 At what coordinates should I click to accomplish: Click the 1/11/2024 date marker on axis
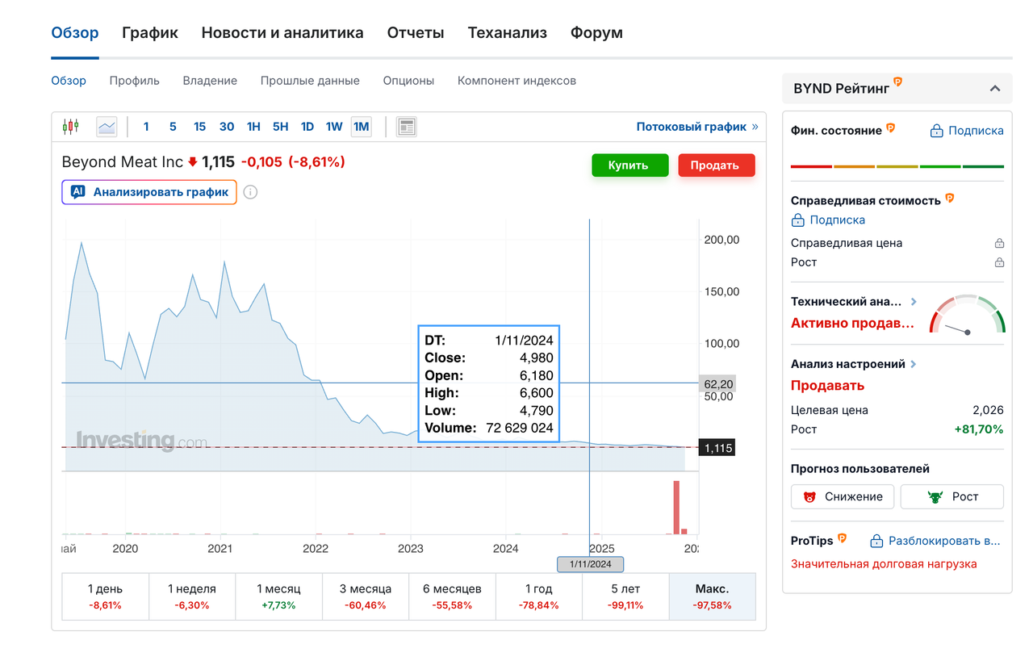coord(590,564)
